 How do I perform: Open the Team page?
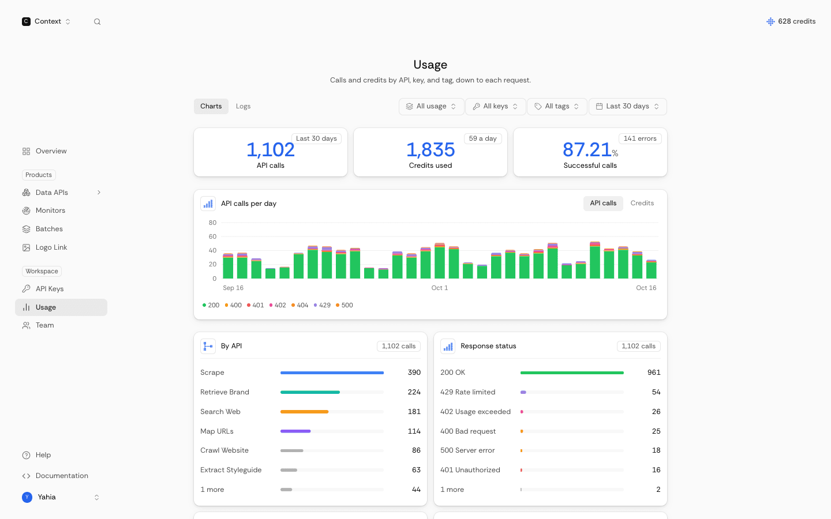click(x=61, y=325)
